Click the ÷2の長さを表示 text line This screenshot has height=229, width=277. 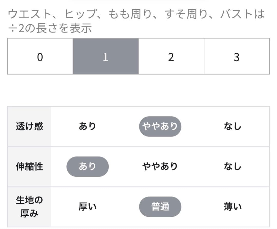tap(50, 28)
